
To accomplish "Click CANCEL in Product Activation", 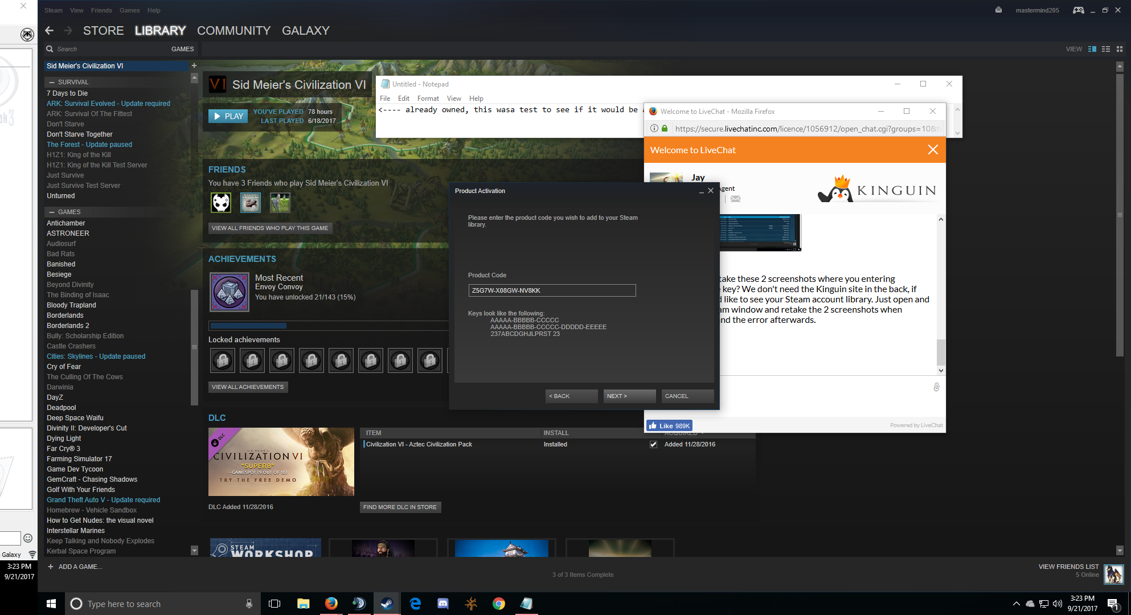I will [687, 396].
